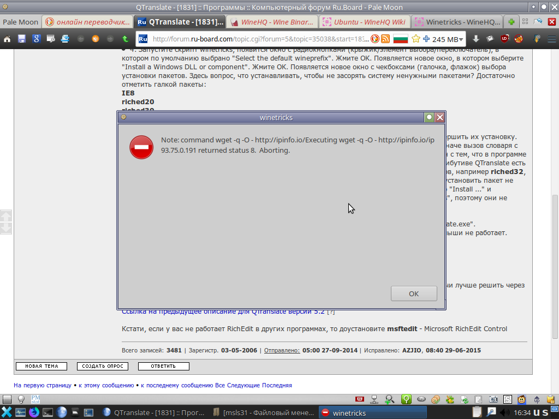
Task: Click the vertical scrollbar thumb of the page
Action: pyautogui.click(x=555, y=266)
